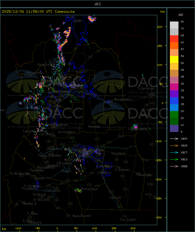Screen dimensions: 195x232
Task: Select the golden 48–51 dBZ swatch
Action: (174, 66)
